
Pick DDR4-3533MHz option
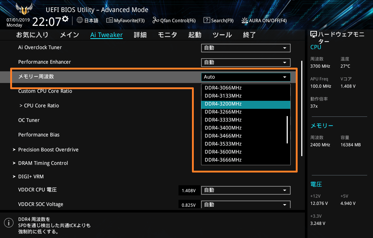(x=246, y=144)
